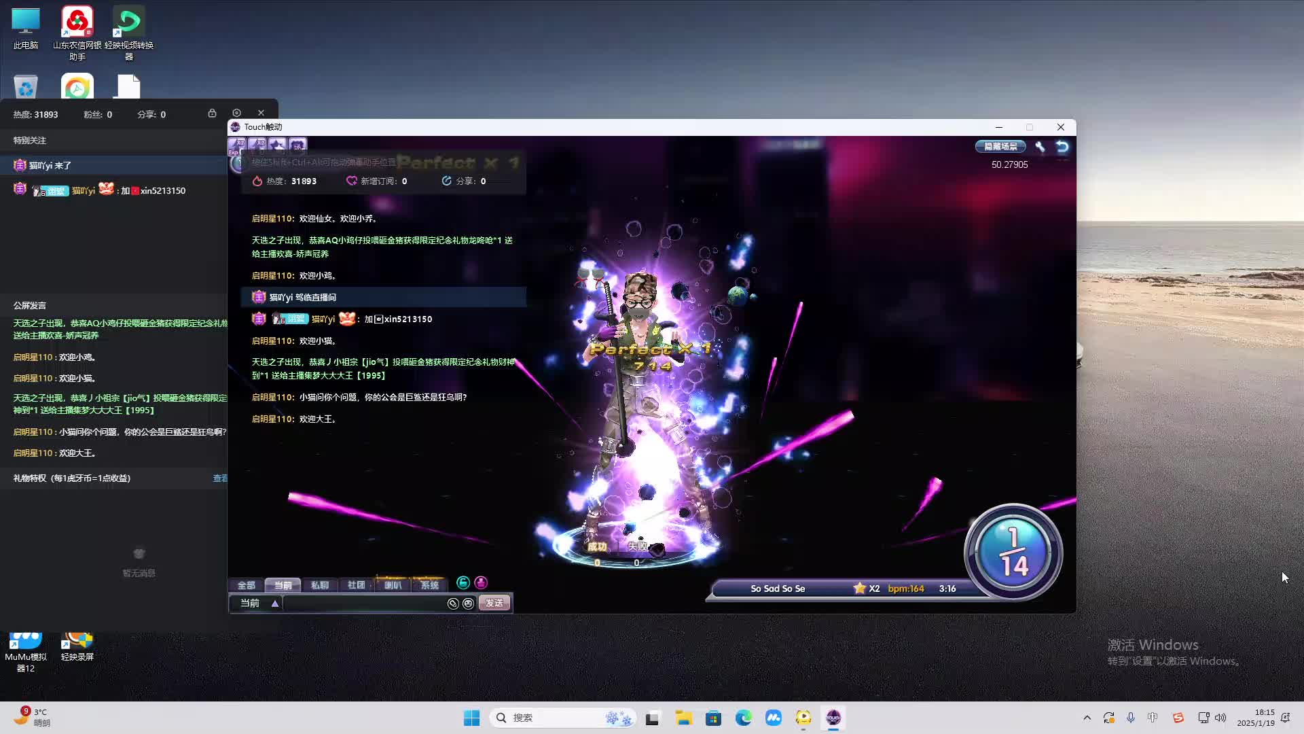Click inside the chat message input field

coord(367,604)
